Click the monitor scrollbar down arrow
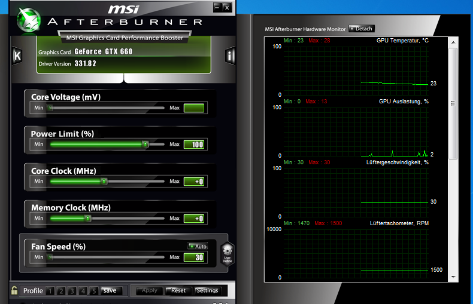This screenshot has height=304, width=473. (453, 277)
